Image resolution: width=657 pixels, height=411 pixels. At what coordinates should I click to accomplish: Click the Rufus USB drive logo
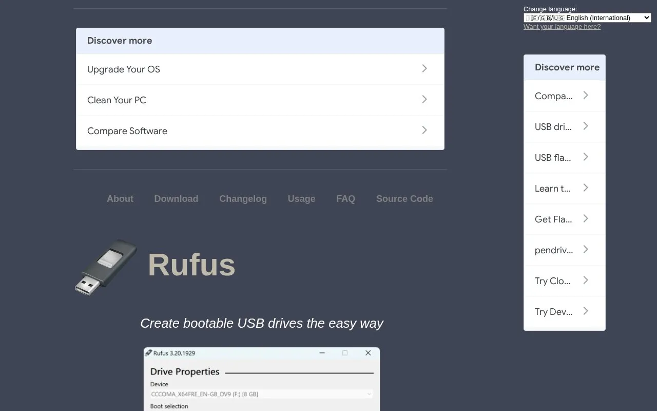click(106, 267)
